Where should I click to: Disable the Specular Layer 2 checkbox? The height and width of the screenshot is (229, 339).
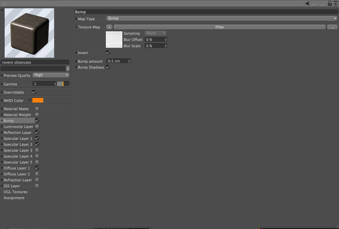point(37,144)
